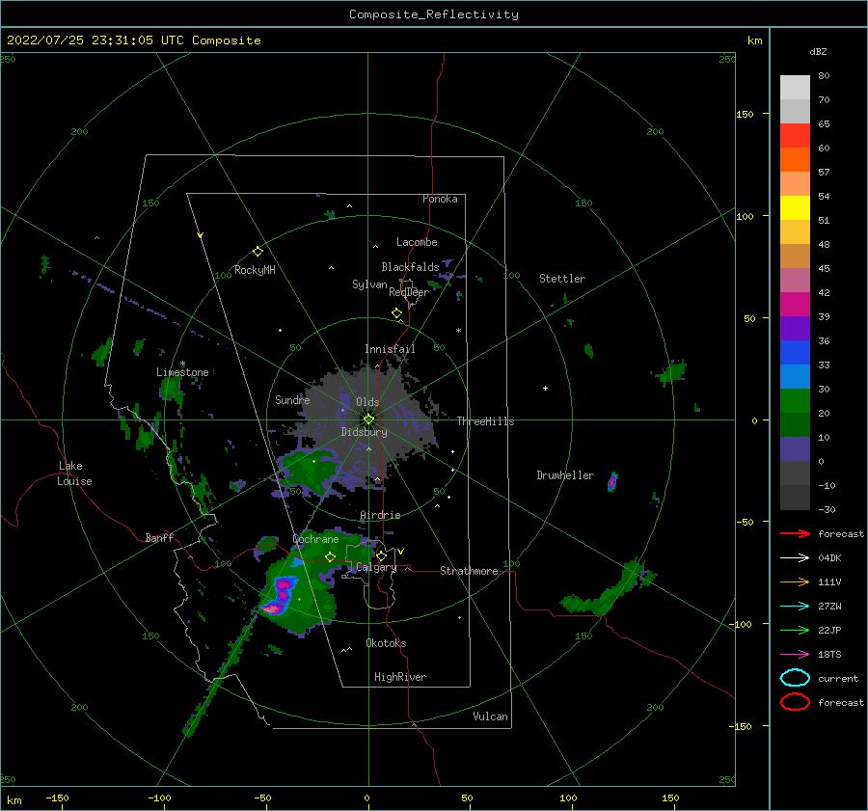Viewport: 868px width, 811px height.
Task: Click the Cochrane label
Action: point(315,539)
